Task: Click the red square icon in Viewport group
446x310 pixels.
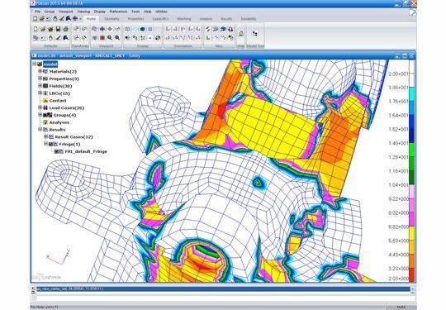Action: pyautogui.click(x=102, y=37)
